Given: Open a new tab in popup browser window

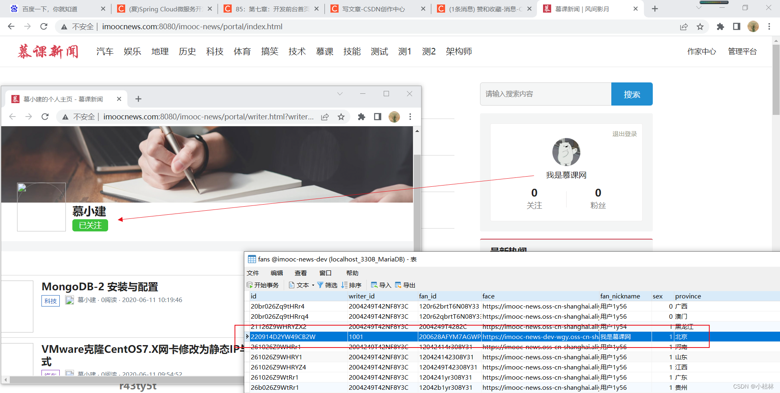Looking at the screenshot, I should [x=138, y=99].
